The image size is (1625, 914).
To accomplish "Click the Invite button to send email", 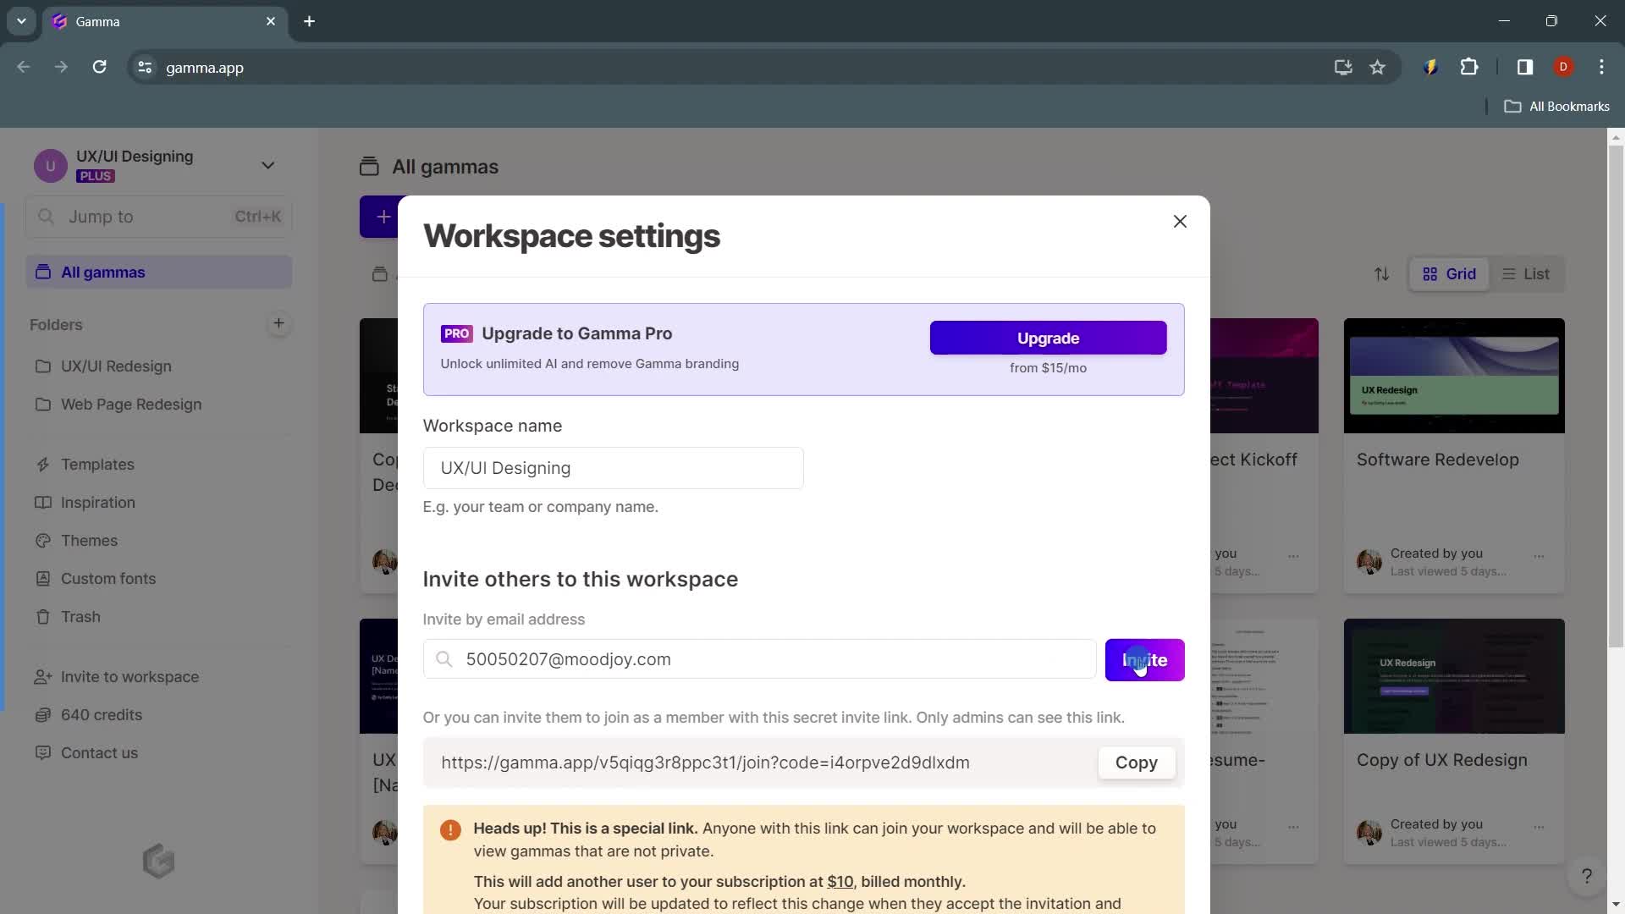I will point(1144,659).
